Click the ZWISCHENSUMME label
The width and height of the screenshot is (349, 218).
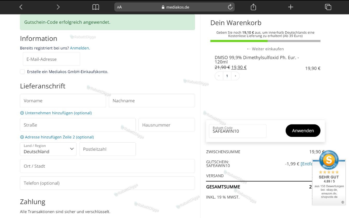223,152
